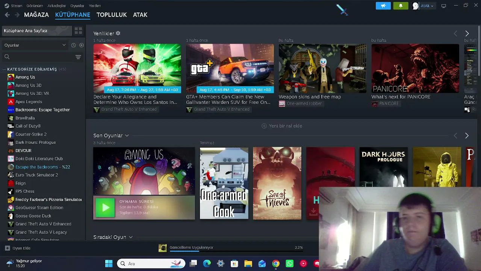Open Google Chrome from the taskbar

(x=276, y=263)
